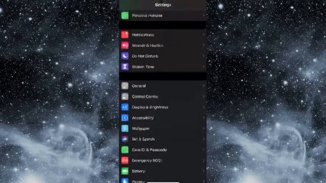Open the Privacy hand icon
Viewport: 326px width, 183px height.
(125, 180)
